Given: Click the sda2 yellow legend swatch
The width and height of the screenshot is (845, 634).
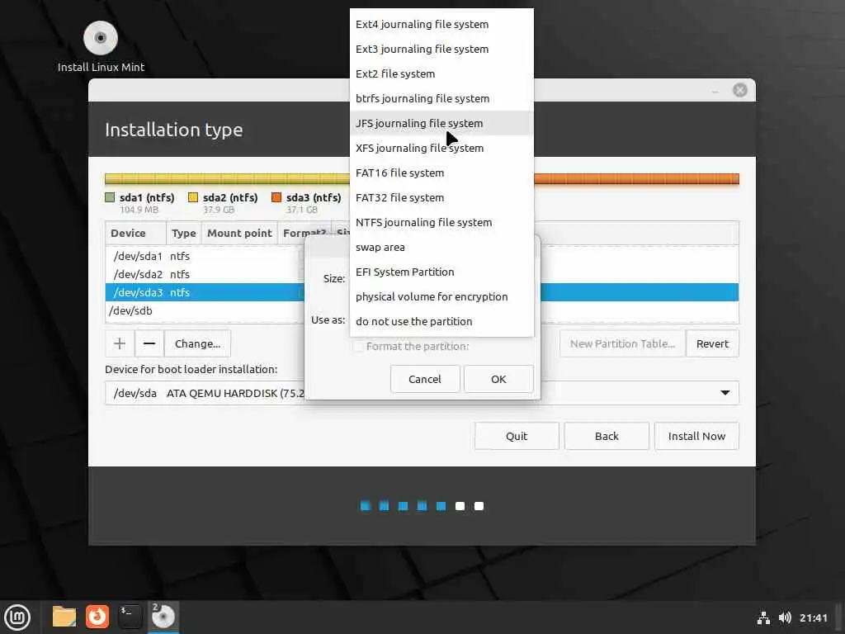Looking at the screenshot, I should coord(193,197).
